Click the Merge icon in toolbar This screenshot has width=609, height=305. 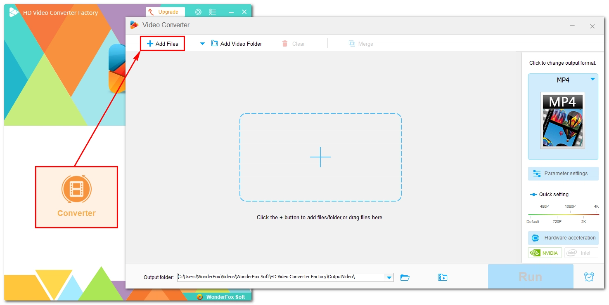click(x=352, y=44)
